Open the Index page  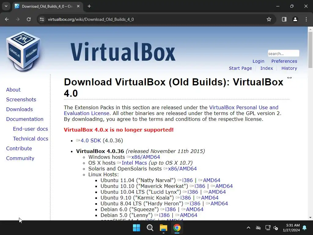tap(267, 68)
